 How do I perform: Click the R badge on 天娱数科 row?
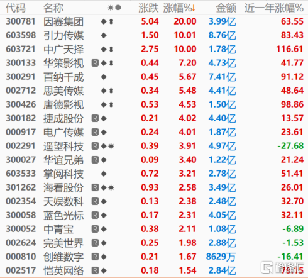[x=95, y=201]
